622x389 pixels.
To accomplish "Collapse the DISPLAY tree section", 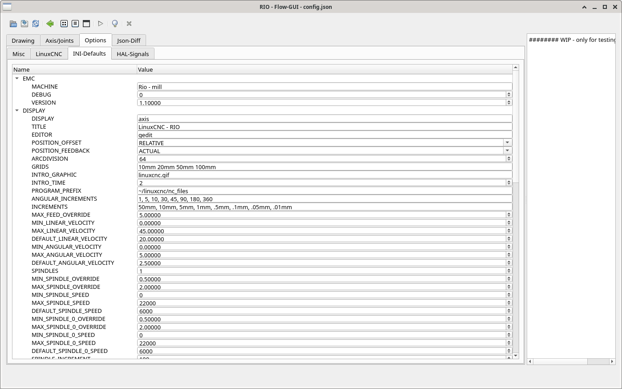I will 17,110.
